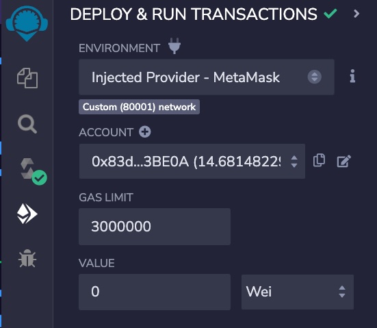Click the Gas Limit input field
This screenshot has height=328, width=377.
click(x=155, y=227)
